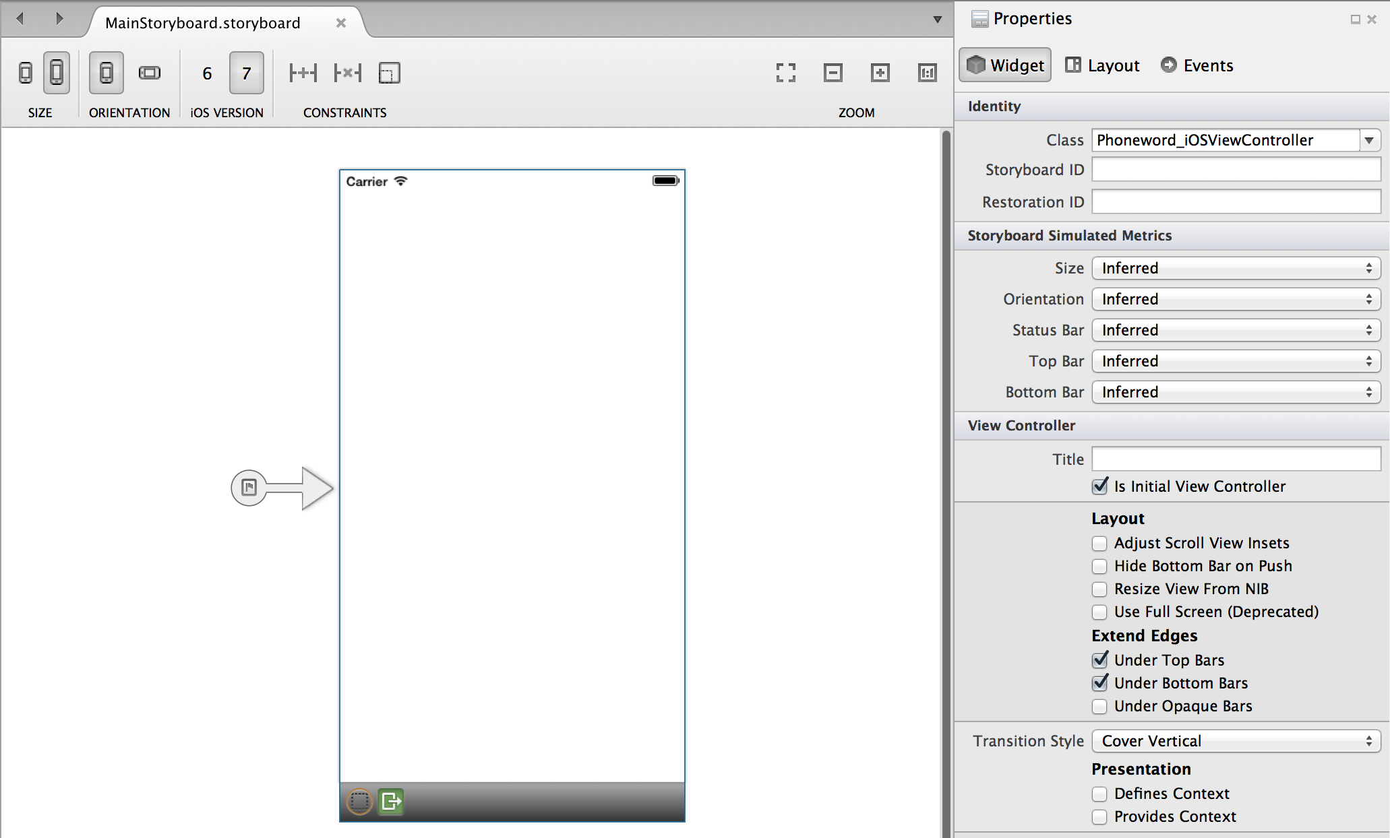Image resolution: width=1390 pixels, height=838 pixels.
Task: Toggle Under Top Bars checkbox
Action: click(1099, 660)
